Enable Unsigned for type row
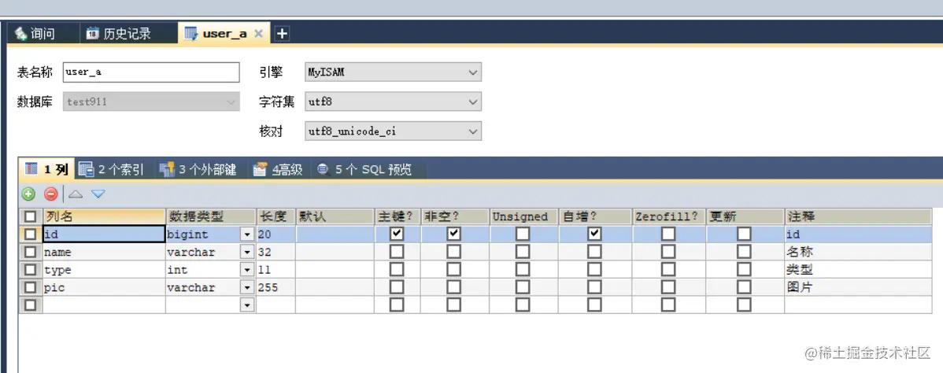 [523, 270]
